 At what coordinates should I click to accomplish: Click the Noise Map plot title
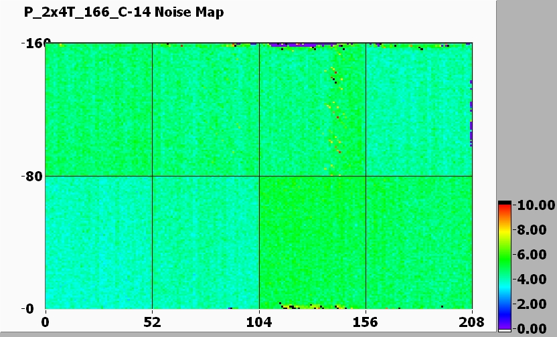tap(124, 12)
